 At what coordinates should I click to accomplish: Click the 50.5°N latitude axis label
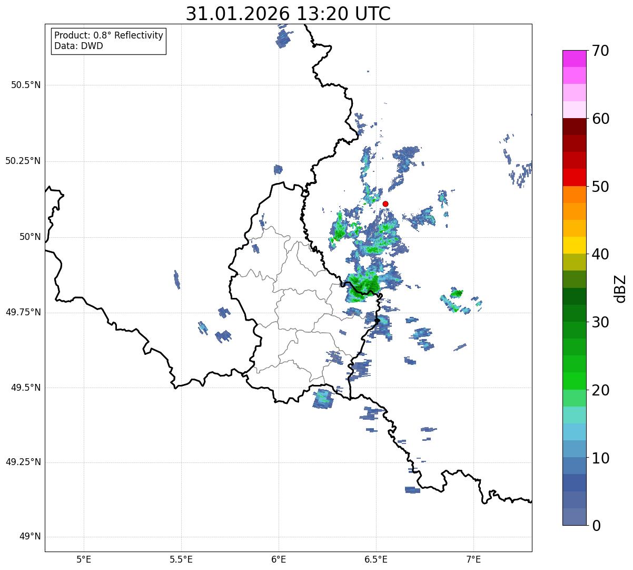pos(26,85)
